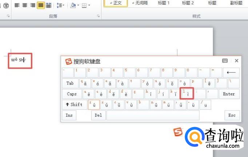Insert á with the w key
Viewport: 248px width, 157px height.
[97, 83]
